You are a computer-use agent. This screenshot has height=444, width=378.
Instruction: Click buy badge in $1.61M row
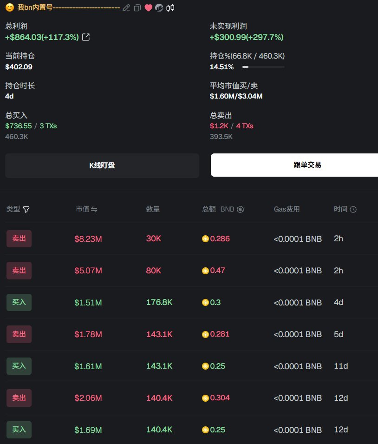pyautogui.click(x=19, y=366)
